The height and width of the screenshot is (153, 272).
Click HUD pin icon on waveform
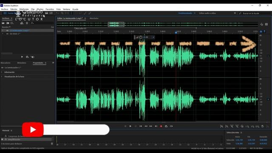pyautogui.click(x=153, y=37)
